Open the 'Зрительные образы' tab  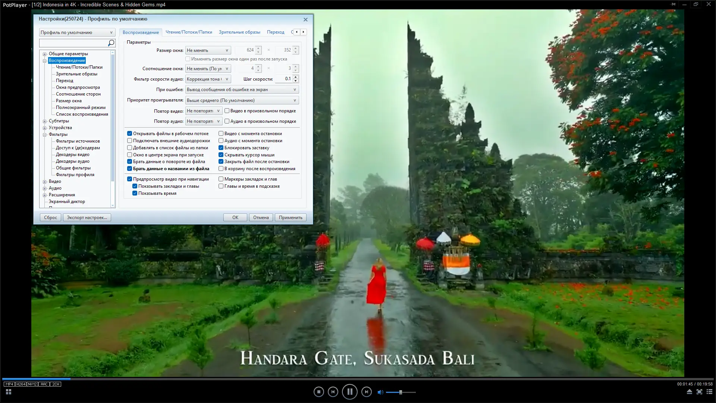tap(239, 32)
